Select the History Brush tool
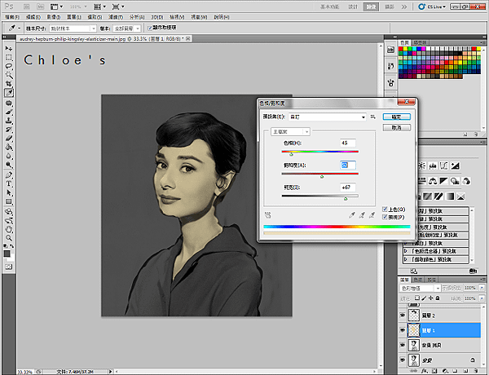The height and width of the screenshot is (375, 489). click(x=9, y=130)
